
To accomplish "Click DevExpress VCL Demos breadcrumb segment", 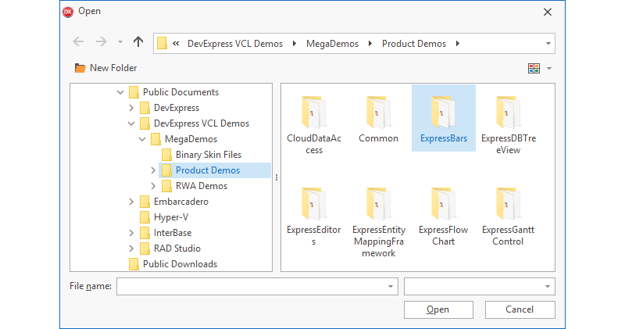I will pyautogui.click(x=236, y=44).
